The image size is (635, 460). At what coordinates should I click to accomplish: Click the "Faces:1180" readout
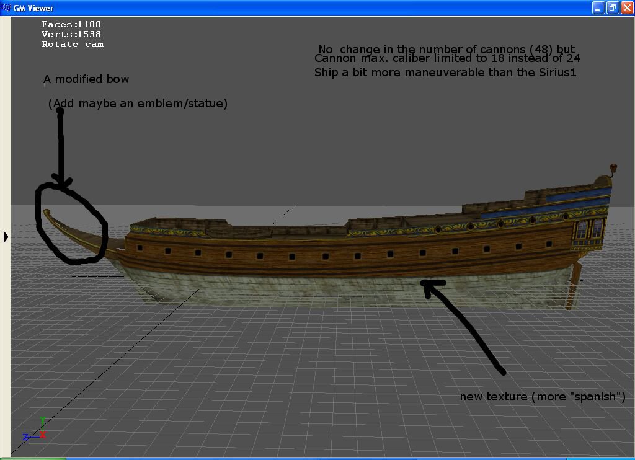click(71, 24)
